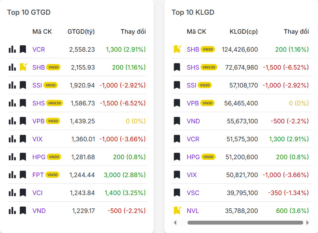318x233 pixels.
Task: Click Thay đổi header in KLGD table
Action: 296,32
